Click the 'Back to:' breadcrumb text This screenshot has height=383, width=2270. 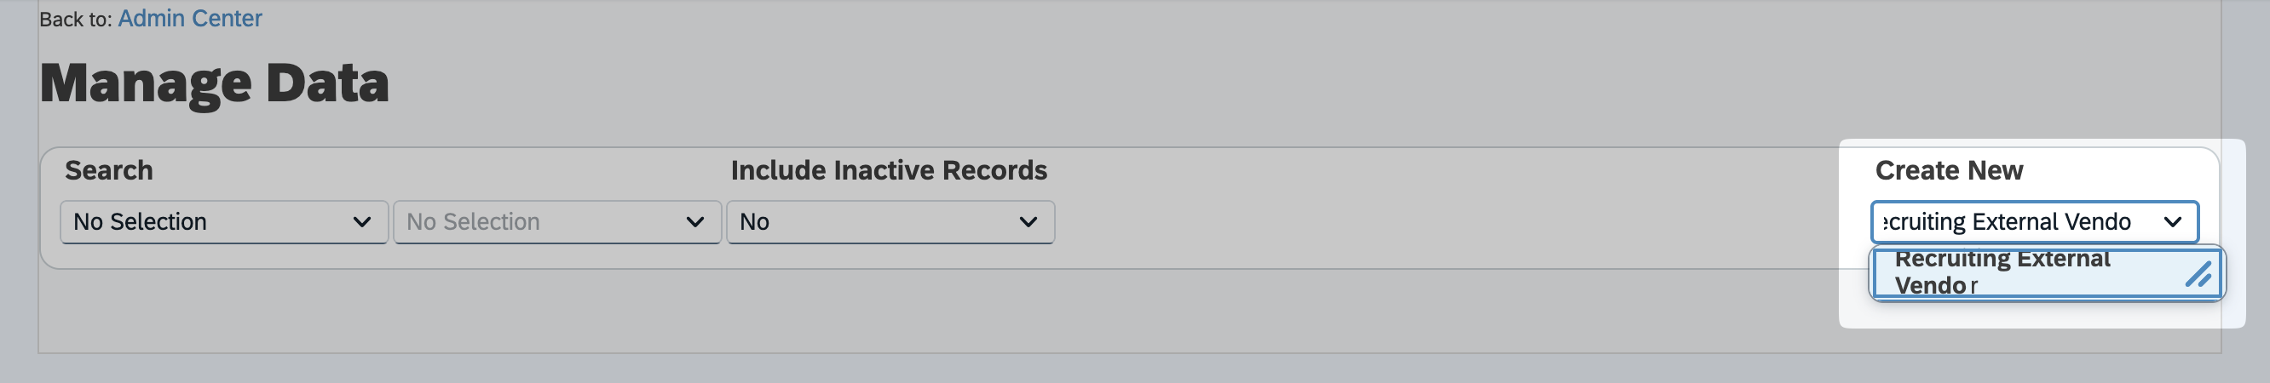pyautogui.click(x=75, y=20)
